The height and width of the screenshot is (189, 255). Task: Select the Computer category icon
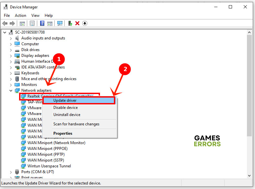[17, 44]
